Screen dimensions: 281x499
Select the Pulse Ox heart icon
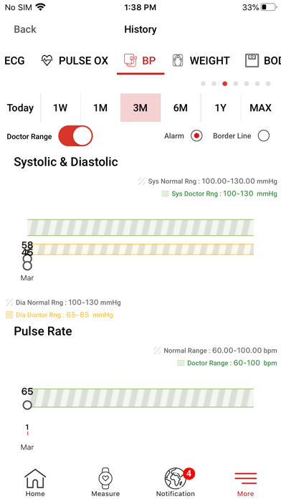click(47, 60)
